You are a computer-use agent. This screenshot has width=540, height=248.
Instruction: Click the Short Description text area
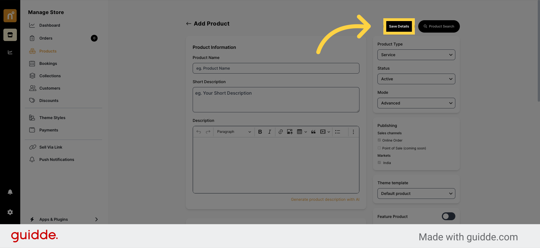coord(276,100)
